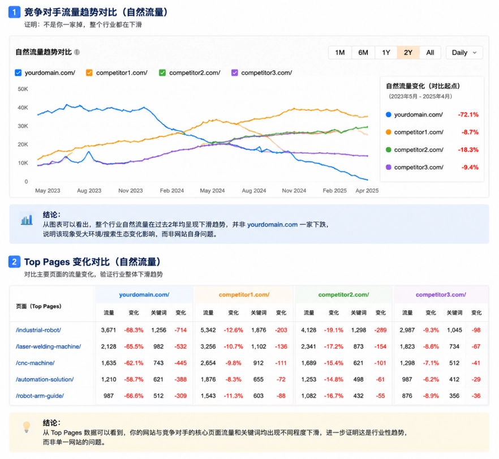499x459 pixels.
Task: Click the -66.6% change cell
Action: click(134, 396)
